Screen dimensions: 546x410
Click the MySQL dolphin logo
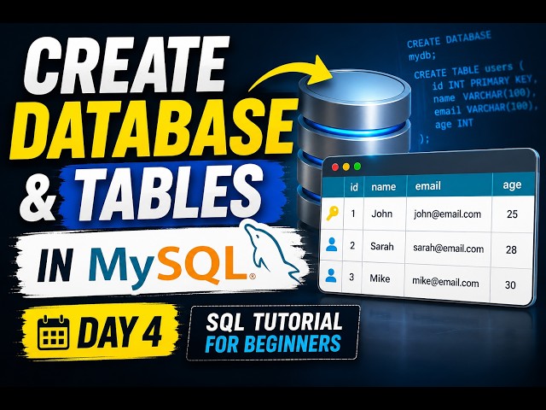click(x=272, y=252)
